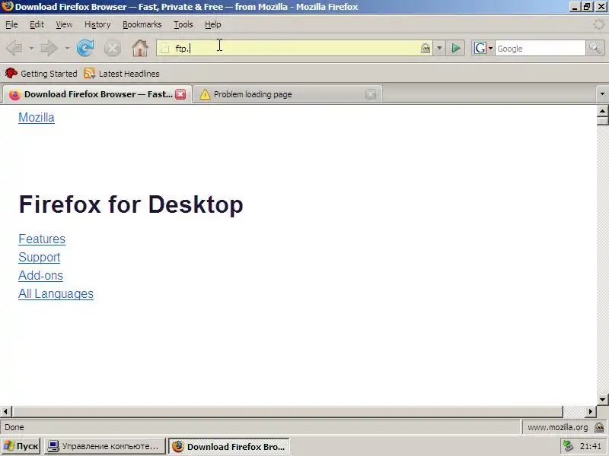Click the search magnifier button
Image resolution: width=609 pixels, height=456 pixels.
click(x=595, y=49)
